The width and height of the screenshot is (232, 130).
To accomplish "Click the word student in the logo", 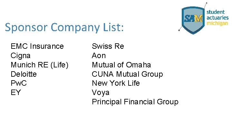I will coord(216,12).
